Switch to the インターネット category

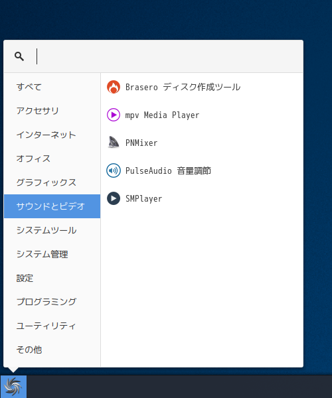pyautogui.click(x=52, y=135)
